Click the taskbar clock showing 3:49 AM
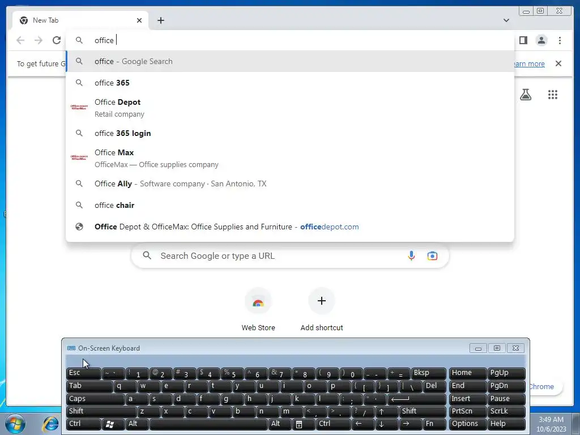The image size is (580, 435). coord(551,424)
